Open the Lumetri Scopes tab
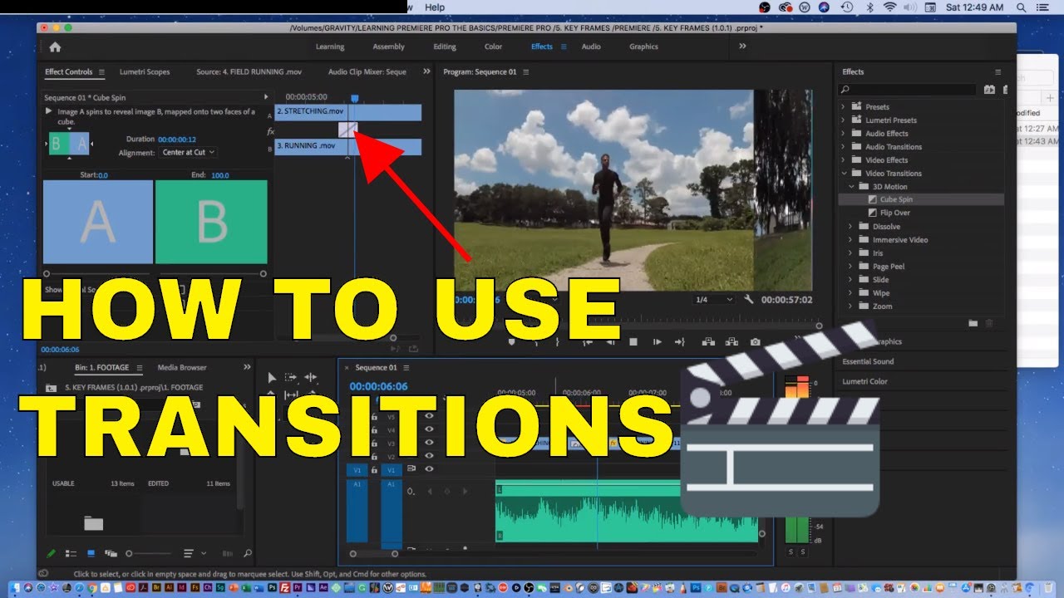 [145, 72]
